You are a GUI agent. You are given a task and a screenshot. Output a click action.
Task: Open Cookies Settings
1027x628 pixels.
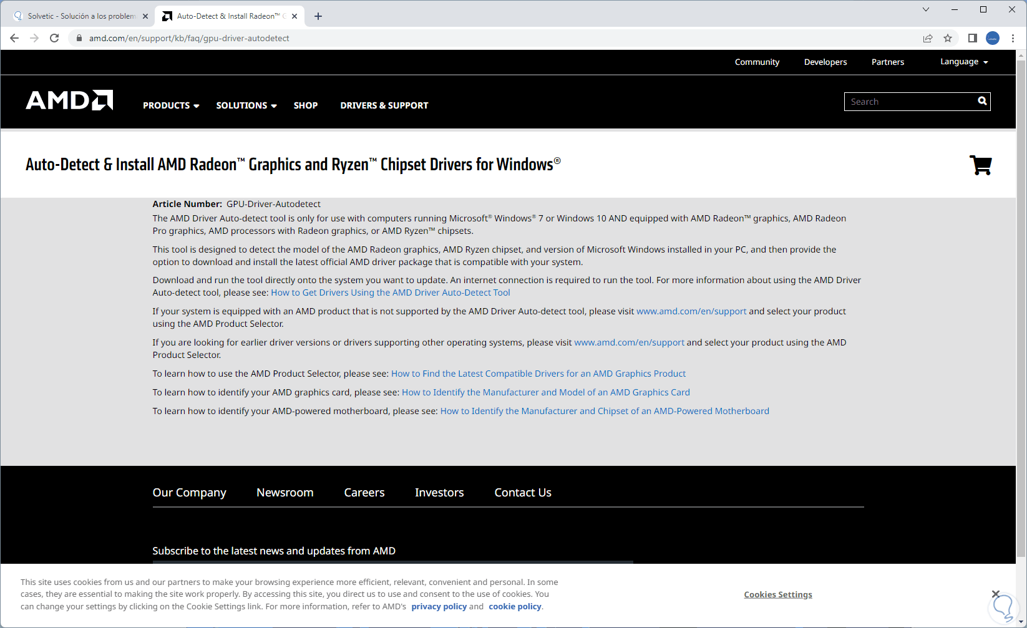[x=778, y=594]
